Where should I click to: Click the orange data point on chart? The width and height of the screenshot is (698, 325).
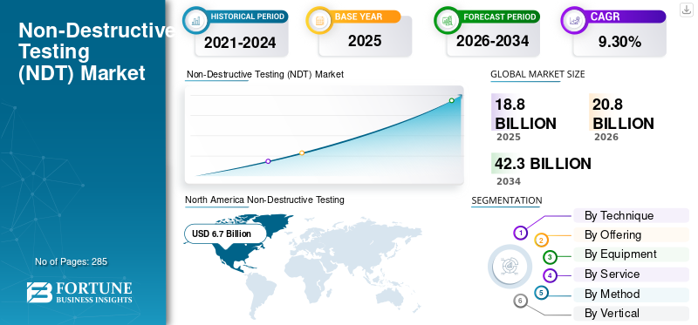pos(302,153)
